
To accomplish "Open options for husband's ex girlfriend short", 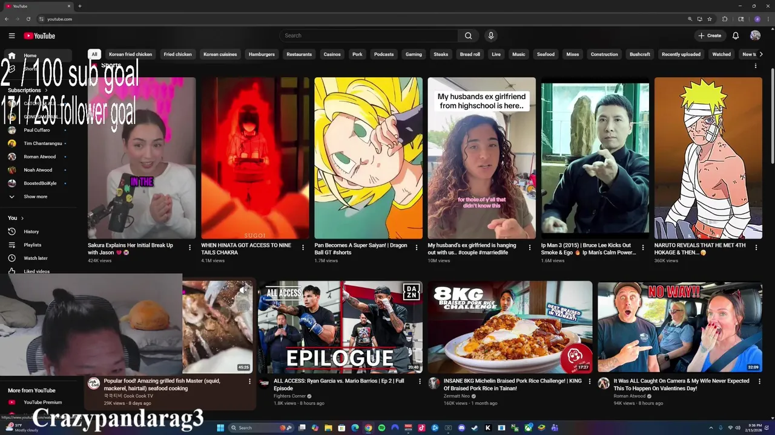I will 529,247.
